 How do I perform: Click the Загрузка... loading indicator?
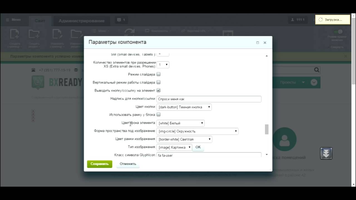(332, 20)
